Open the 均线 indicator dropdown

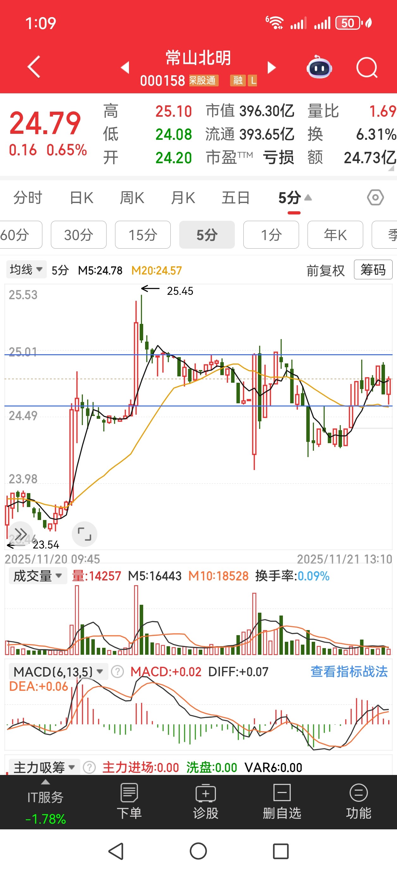pos(26,270)
